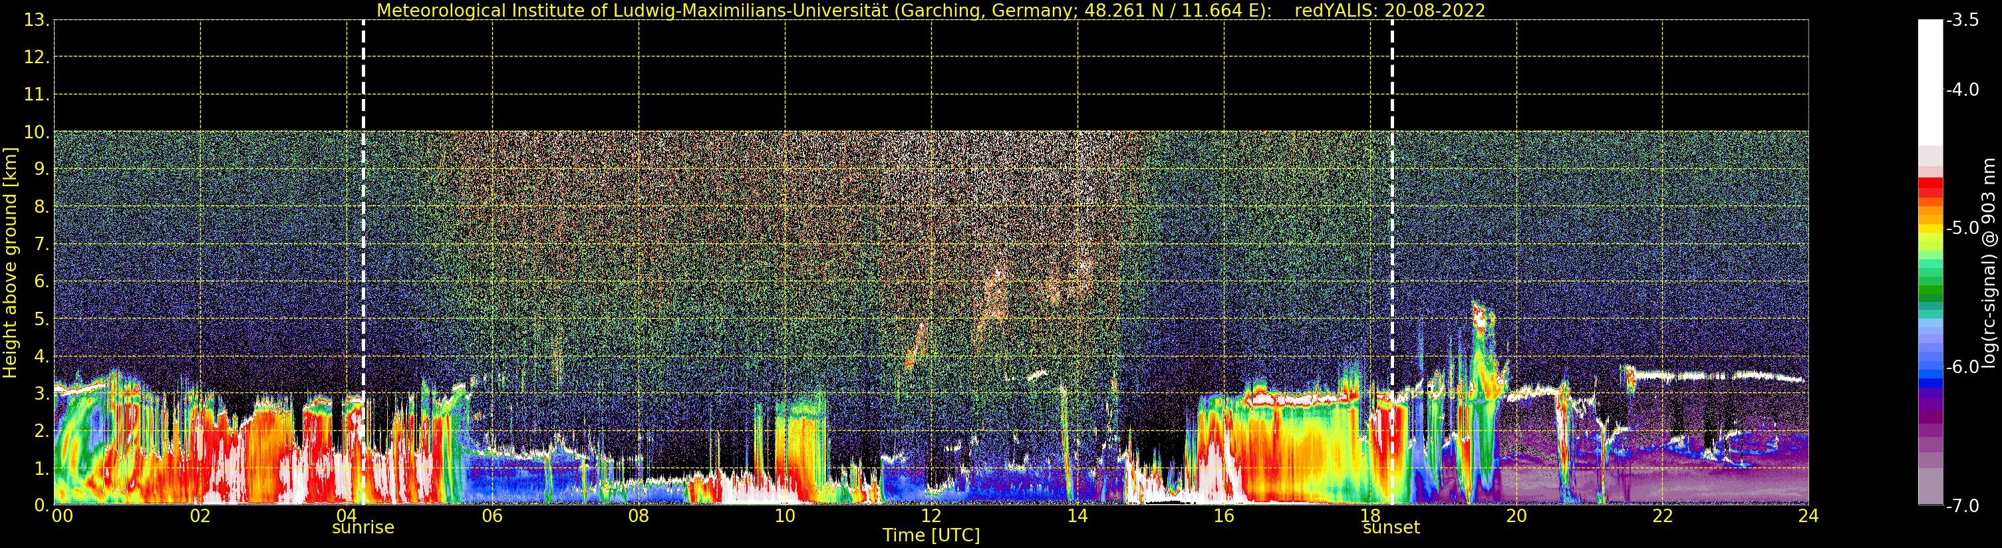Click the '5.' height tick label
The width and height of the screenshot is (2002, 548).
pyautogui.click(x=42, y=319)
